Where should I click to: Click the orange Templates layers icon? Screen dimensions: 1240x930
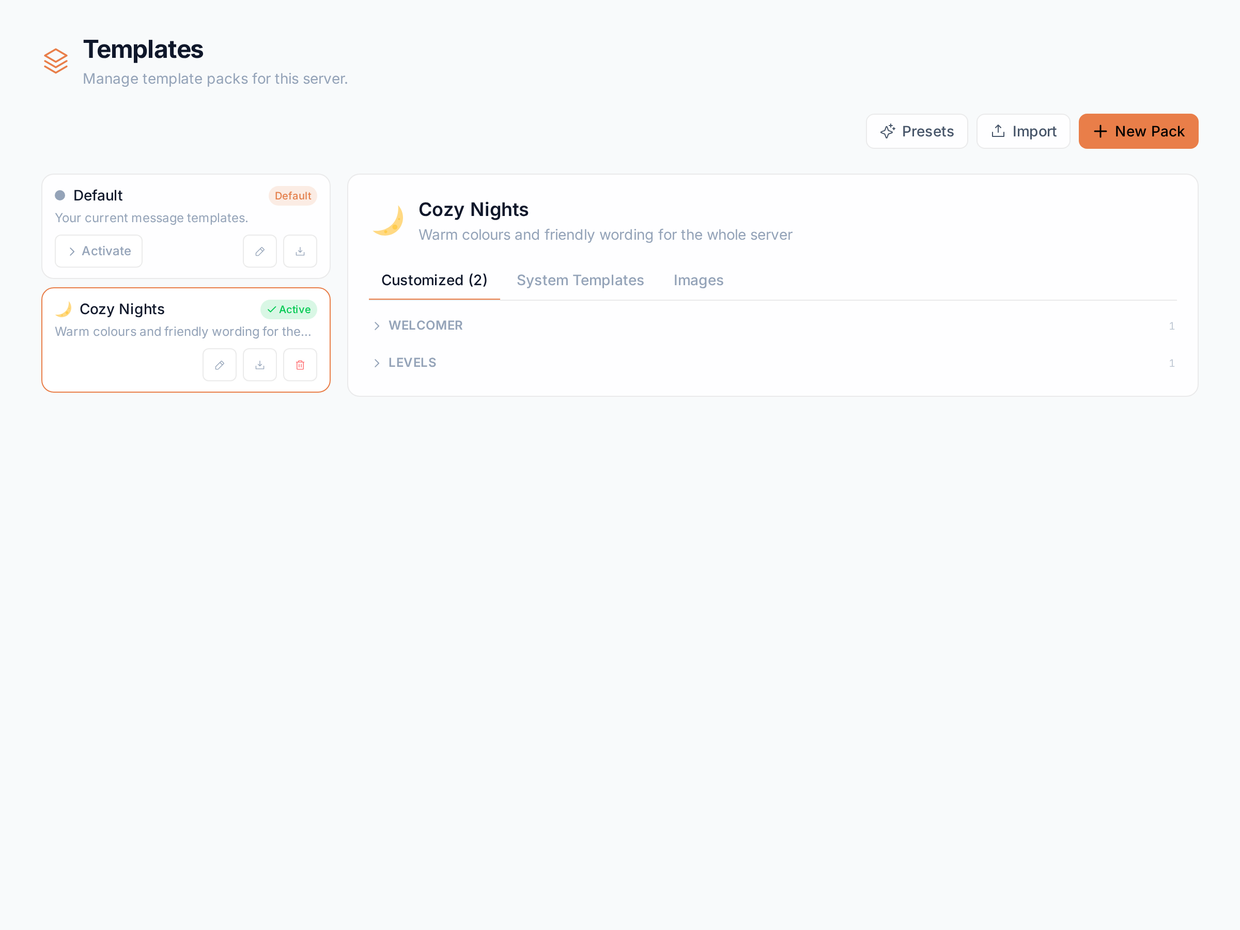(56, 61)
